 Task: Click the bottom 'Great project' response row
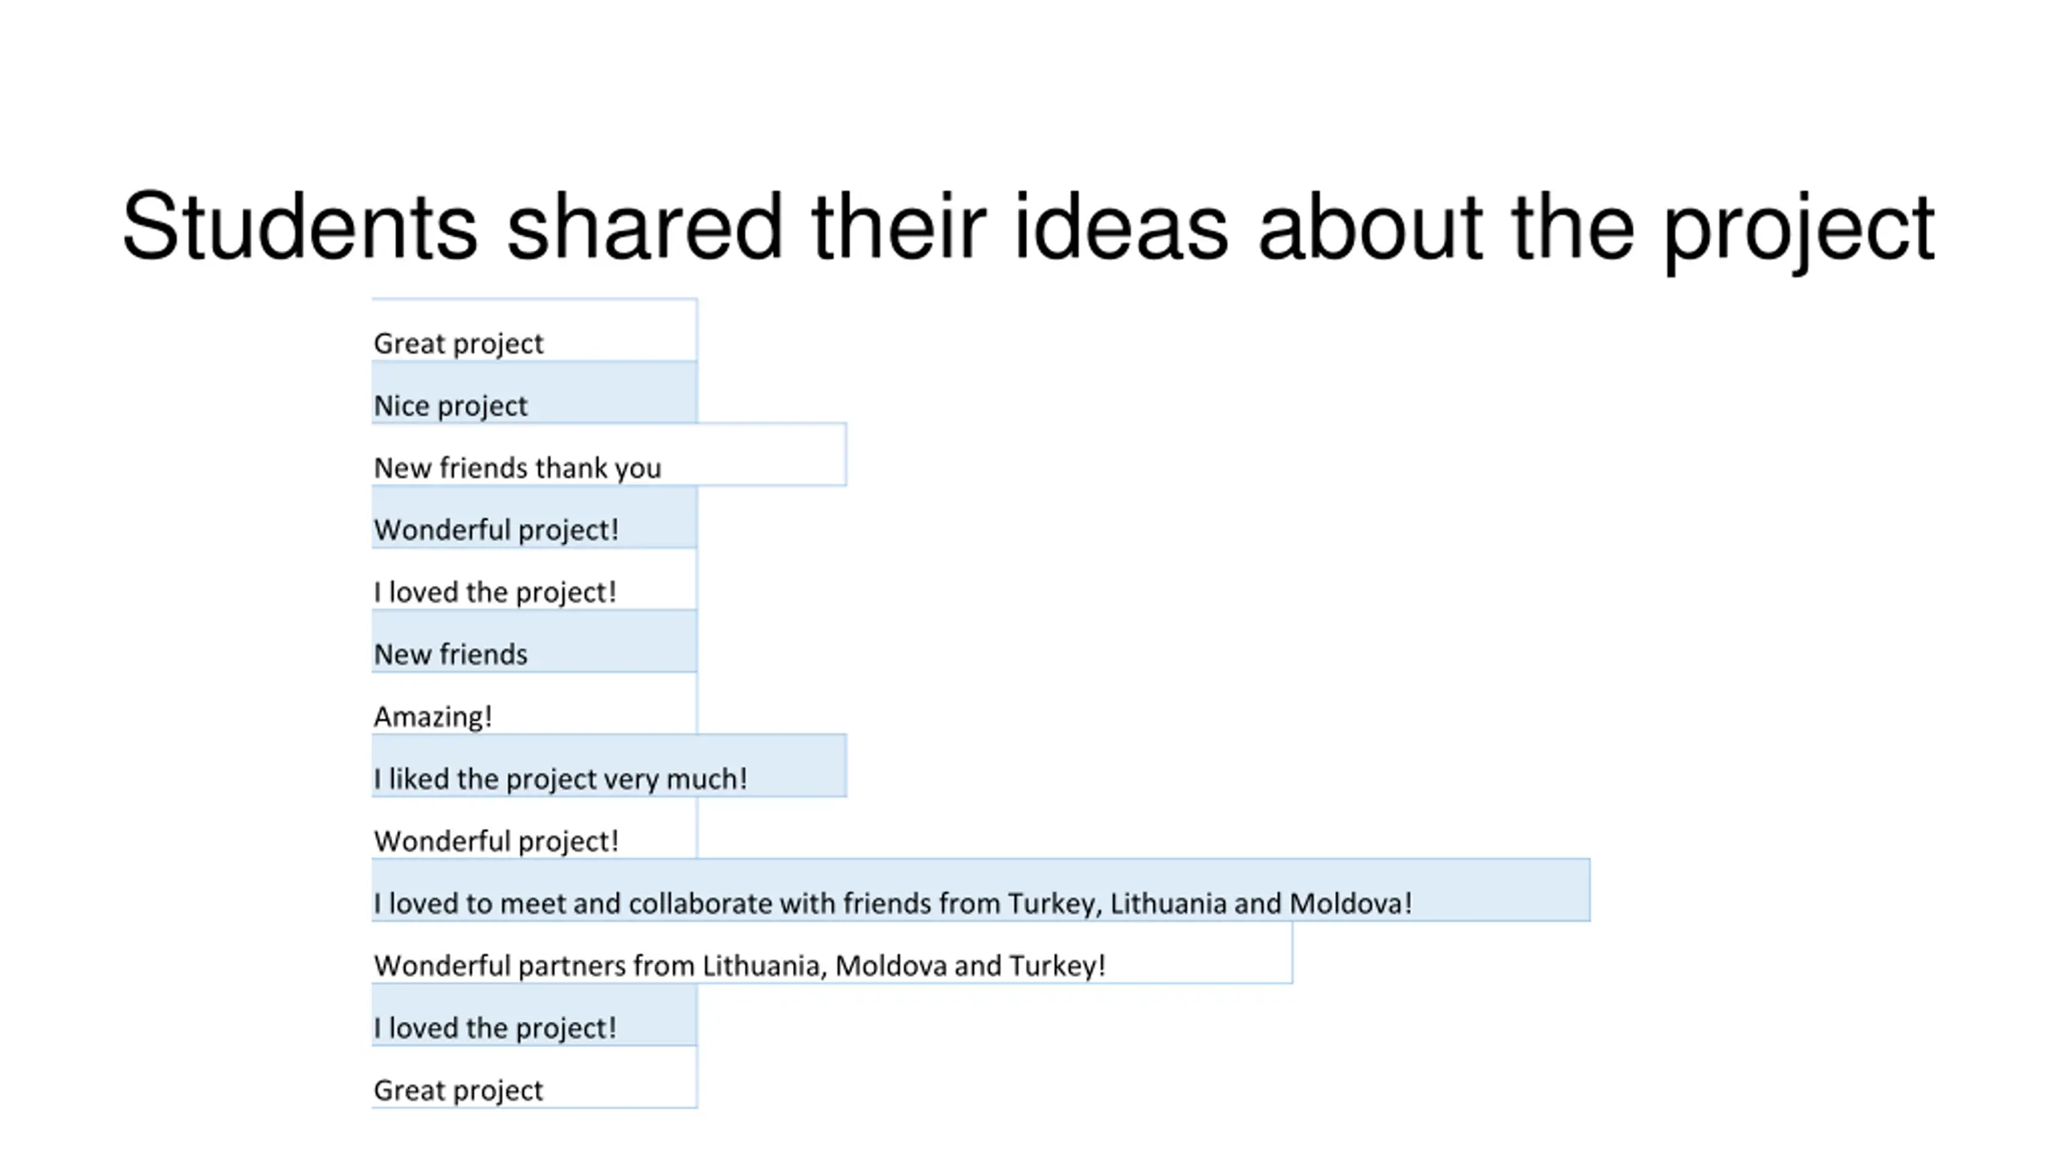pyautogui.click(x=534, y=1077)
